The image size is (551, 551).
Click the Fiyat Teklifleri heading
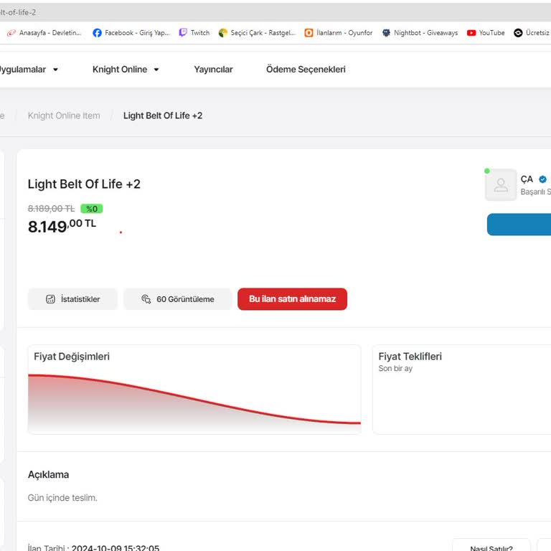(x=410, y=357)
